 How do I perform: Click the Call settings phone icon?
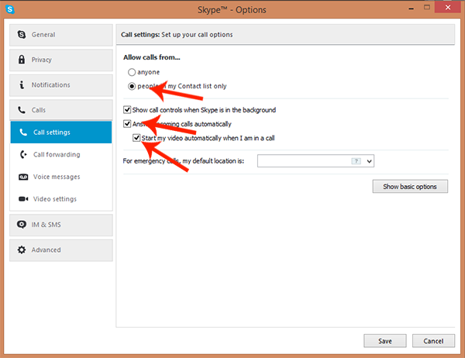pyautogui.click(x=23, y=132)
